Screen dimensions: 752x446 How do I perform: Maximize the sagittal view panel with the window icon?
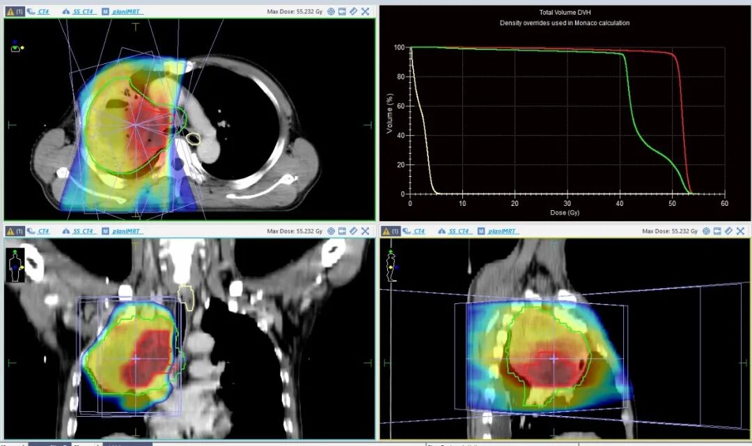tap(717, 231)
